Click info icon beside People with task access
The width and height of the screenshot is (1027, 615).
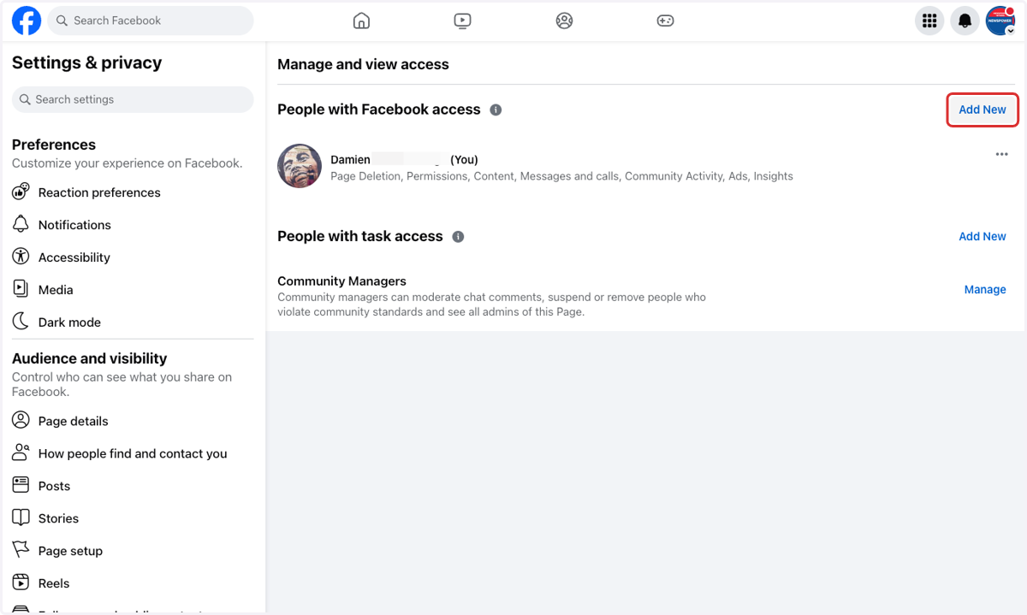click(458, 236)
